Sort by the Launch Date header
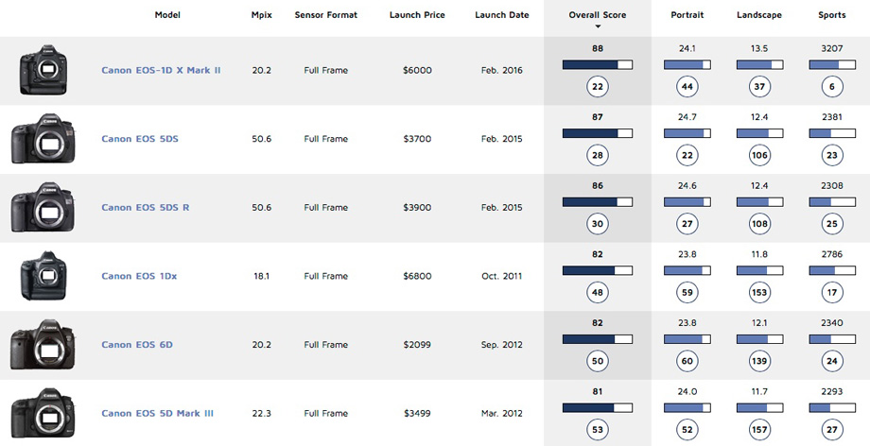The height and width of the screenshot is (446, 870). pos(502,15)
